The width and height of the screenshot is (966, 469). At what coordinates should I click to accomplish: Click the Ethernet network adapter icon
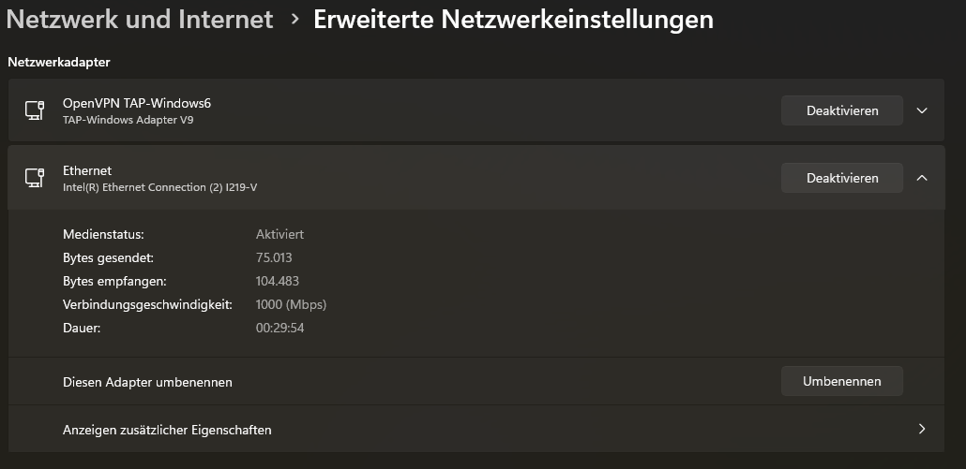tap(35, 178)
